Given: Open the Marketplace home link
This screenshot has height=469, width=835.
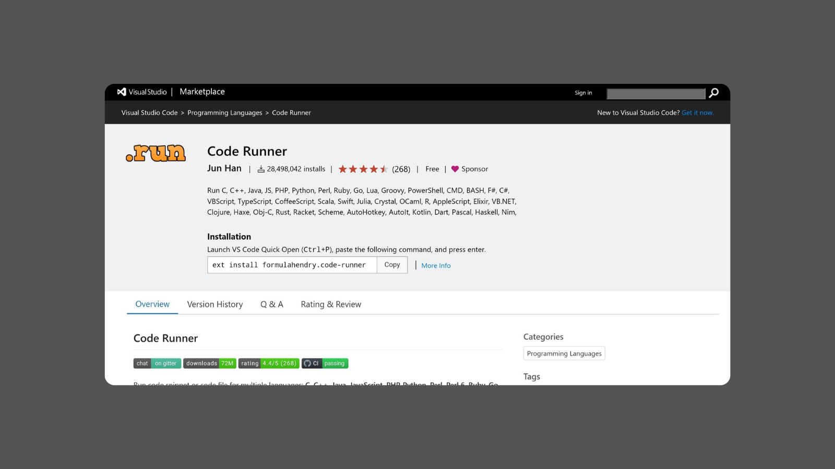Looking at the screenshot, I should [x=202, y=92].
